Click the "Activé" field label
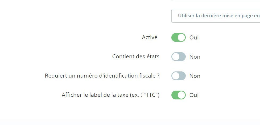Image resolution: width=260 pixels, height=125 pixels. tap(150, 37)
